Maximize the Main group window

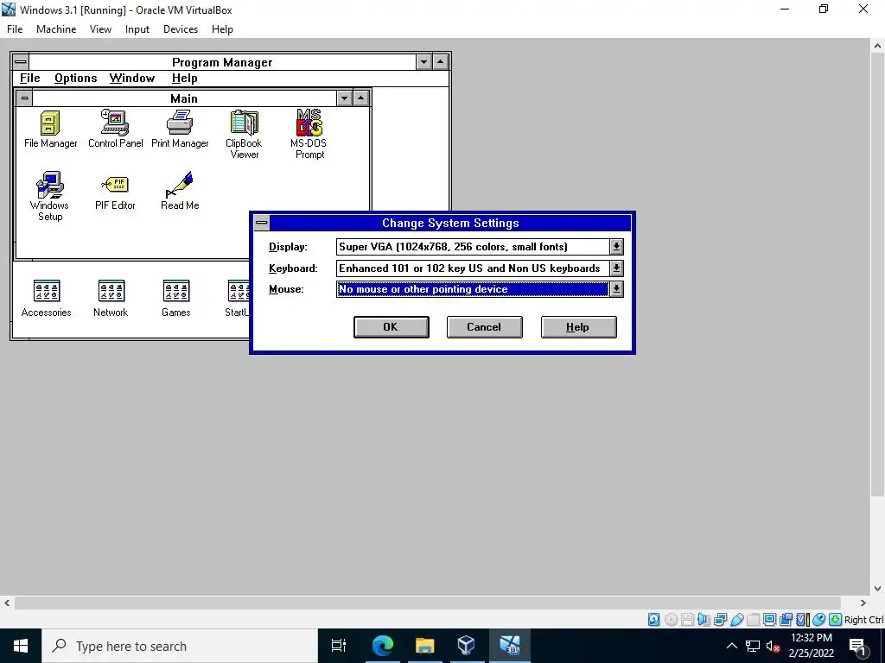click(x=361, y=98)
